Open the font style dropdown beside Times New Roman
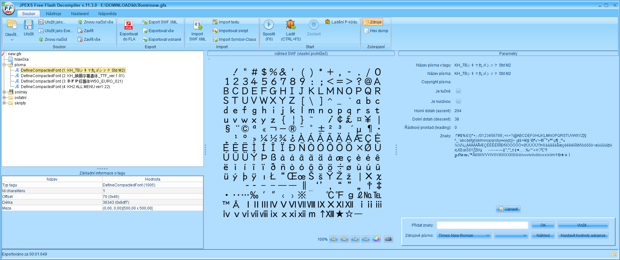 tap(511, 236)
